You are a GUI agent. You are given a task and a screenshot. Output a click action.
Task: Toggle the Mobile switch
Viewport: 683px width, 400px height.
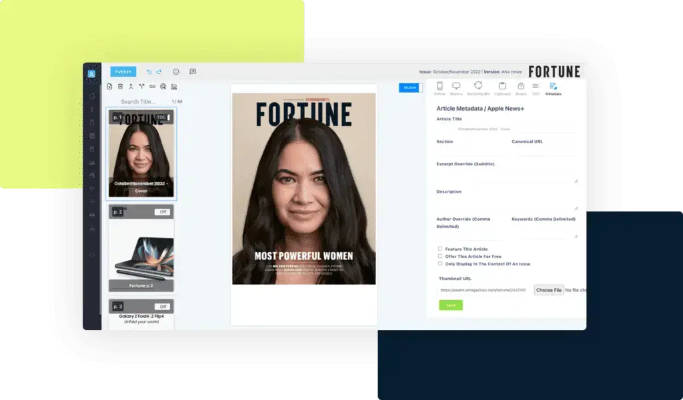coord(411,87)
